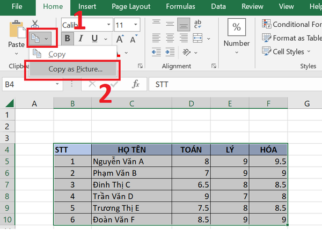Viewport: 322px width, 230px height.
Task: Click the Paste clipboard icon
Action: tap(17, 29)
